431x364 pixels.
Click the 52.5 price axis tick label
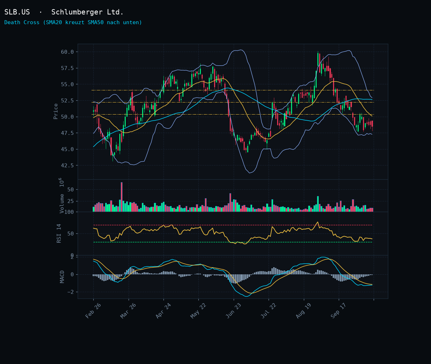click(x=67, y=101)
